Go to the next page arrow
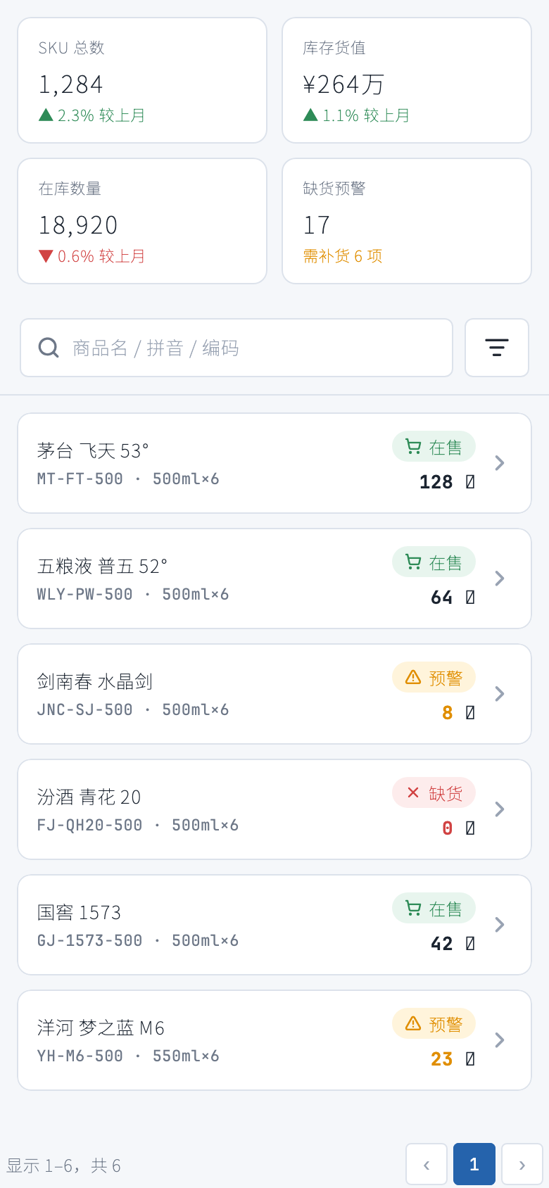Image resolution: width=549 pixels, height=1188 pixels. (522, 1164)
